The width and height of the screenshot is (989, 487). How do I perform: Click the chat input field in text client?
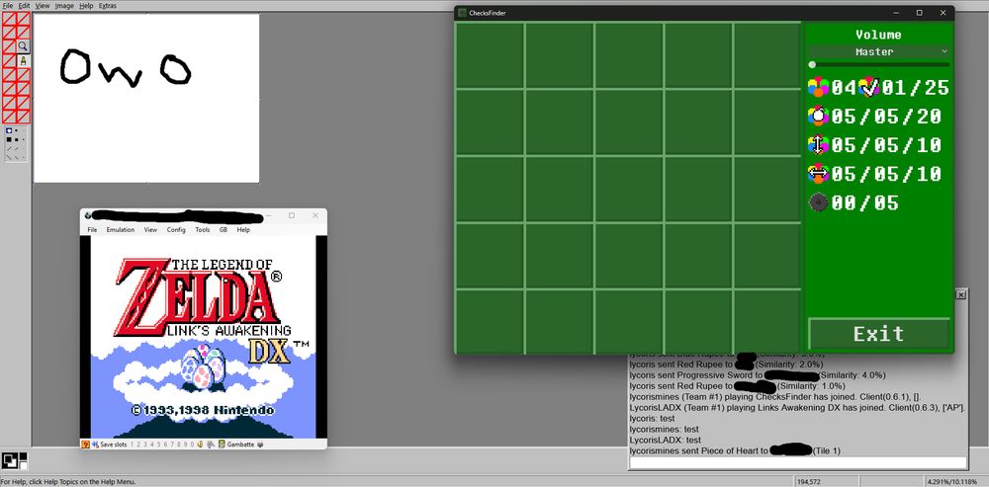point(798,463)
